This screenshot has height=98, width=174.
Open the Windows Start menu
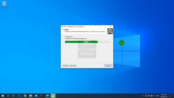coord(3,96)
